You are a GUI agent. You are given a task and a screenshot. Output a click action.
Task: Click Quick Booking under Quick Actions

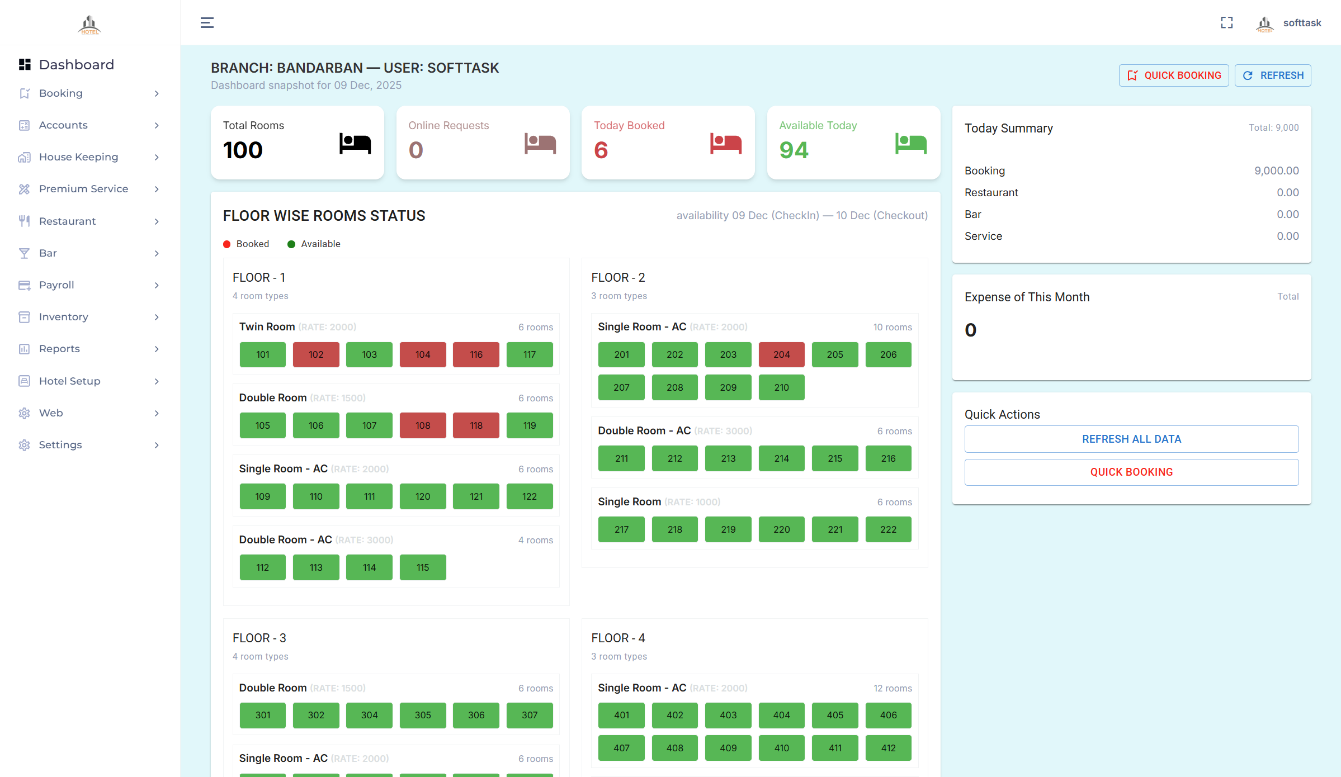(1131, 472)
